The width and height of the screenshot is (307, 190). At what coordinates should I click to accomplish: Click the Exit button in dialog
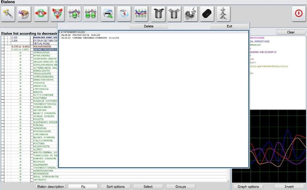pos(229,26)
